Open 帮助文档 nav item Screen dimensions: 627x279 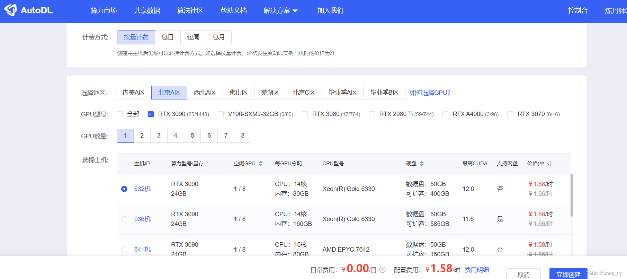pos(234,10)
